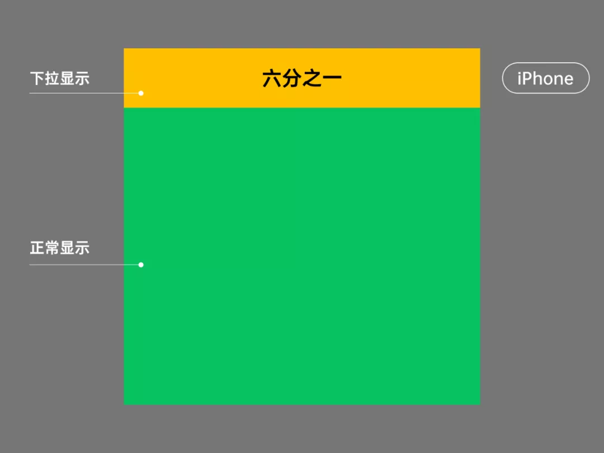Click the 常 character in 正常显示
Image resolution: width=604 pixels, height=453 pixels.
(x=53, y=248)
